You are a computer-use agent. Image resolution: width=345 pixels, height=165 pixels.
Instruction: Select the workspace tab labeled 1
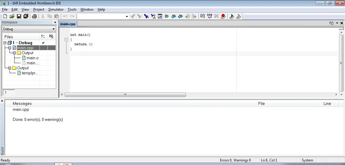pyautogui.click(x=9, y=93)
